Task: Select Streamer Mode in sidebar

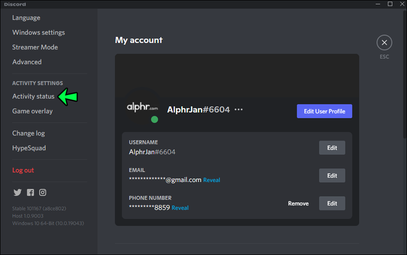Action: (35, 47)
